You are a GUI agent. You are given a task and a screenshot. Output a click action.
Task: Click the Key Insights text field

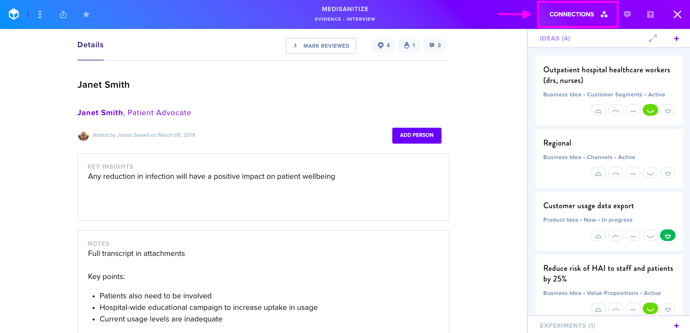263,187
